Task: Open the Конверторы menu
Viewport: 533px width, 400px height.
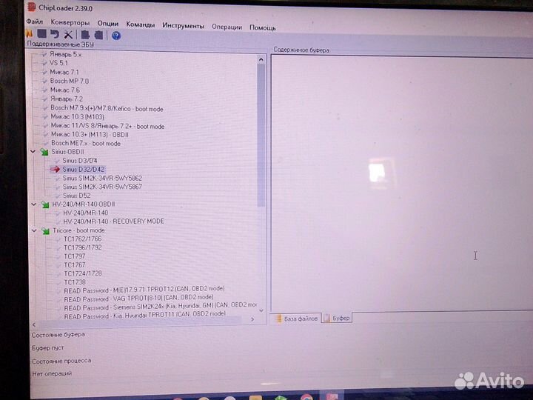Action: click(70, 23)
